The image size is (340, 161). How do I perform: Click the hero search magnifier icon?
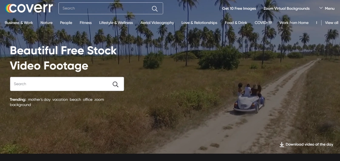pyautogui.click(x=115, y=84)
